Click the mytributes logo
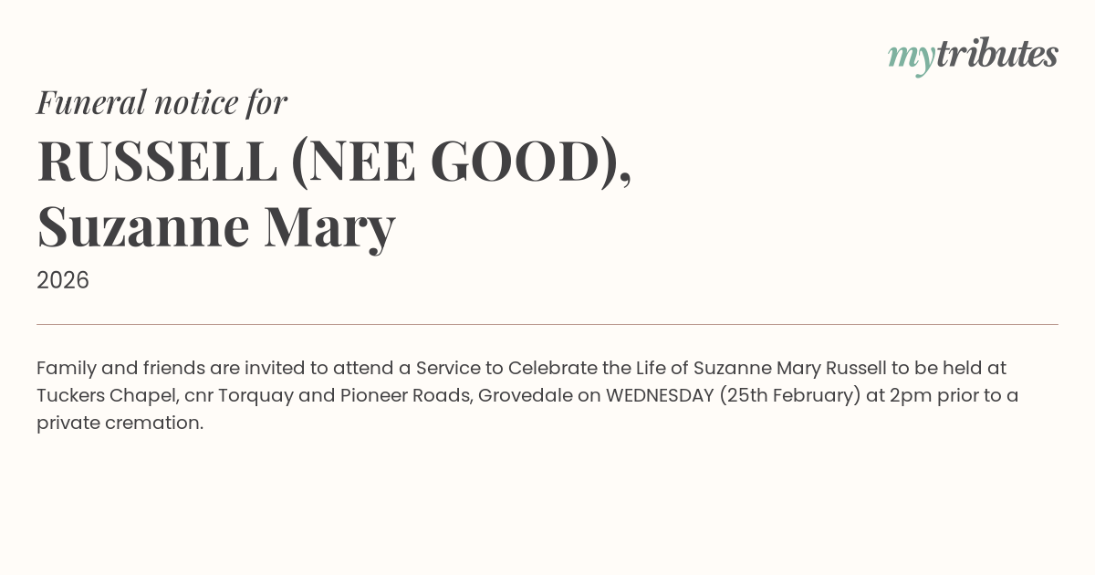 [x=973, y=55]
